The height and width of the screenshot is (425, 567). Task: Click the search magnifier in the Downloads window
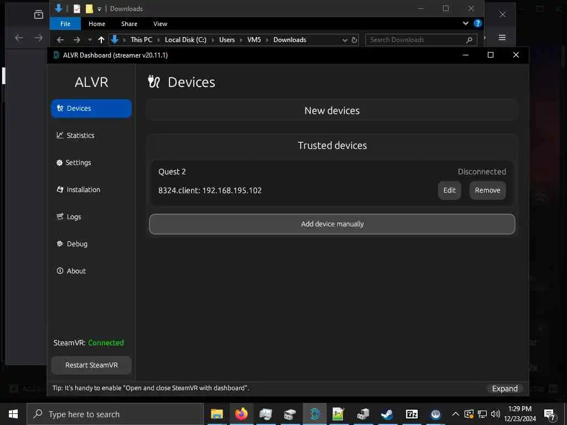click(469, 40)
